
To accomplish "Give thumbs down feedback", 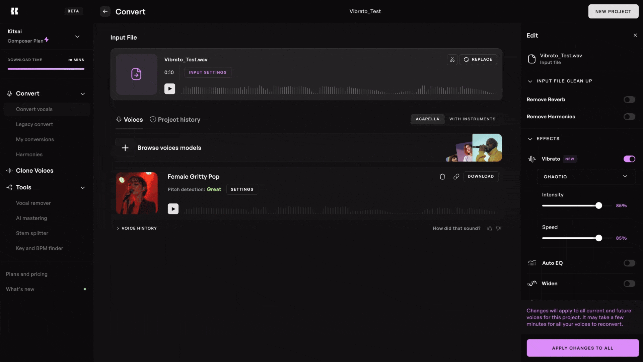I will coord(498,229).
